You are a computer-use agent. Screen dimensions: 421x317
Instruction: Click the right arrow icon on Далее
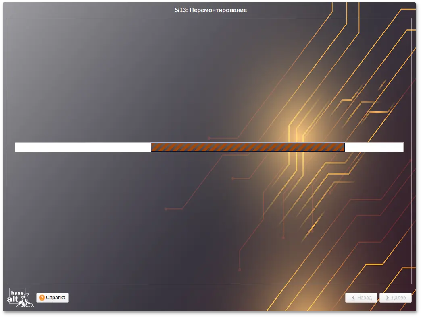[x=388, y=298]
